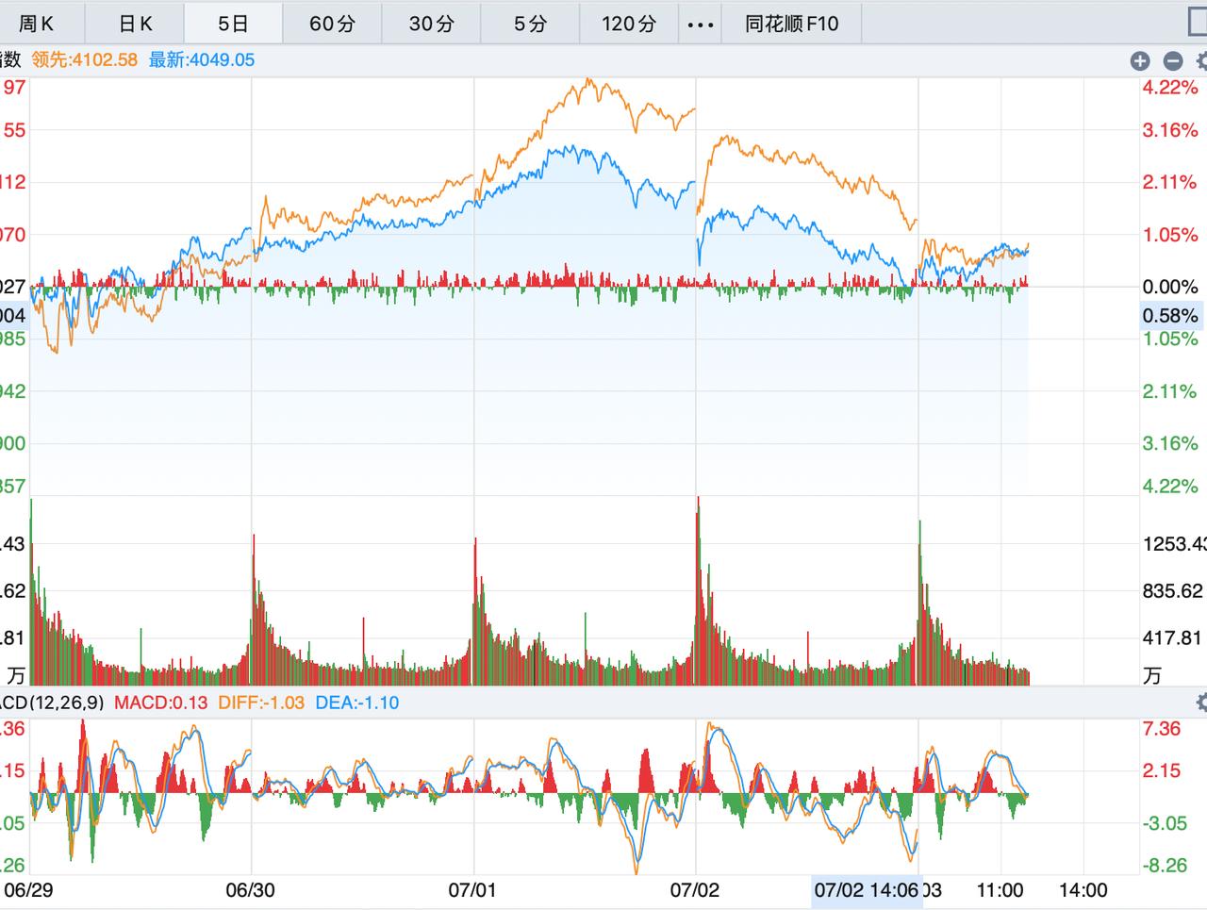Screen dimensions: 1207x910
Task: Select the 120分 period tab
Action: (x=629, y=24)
